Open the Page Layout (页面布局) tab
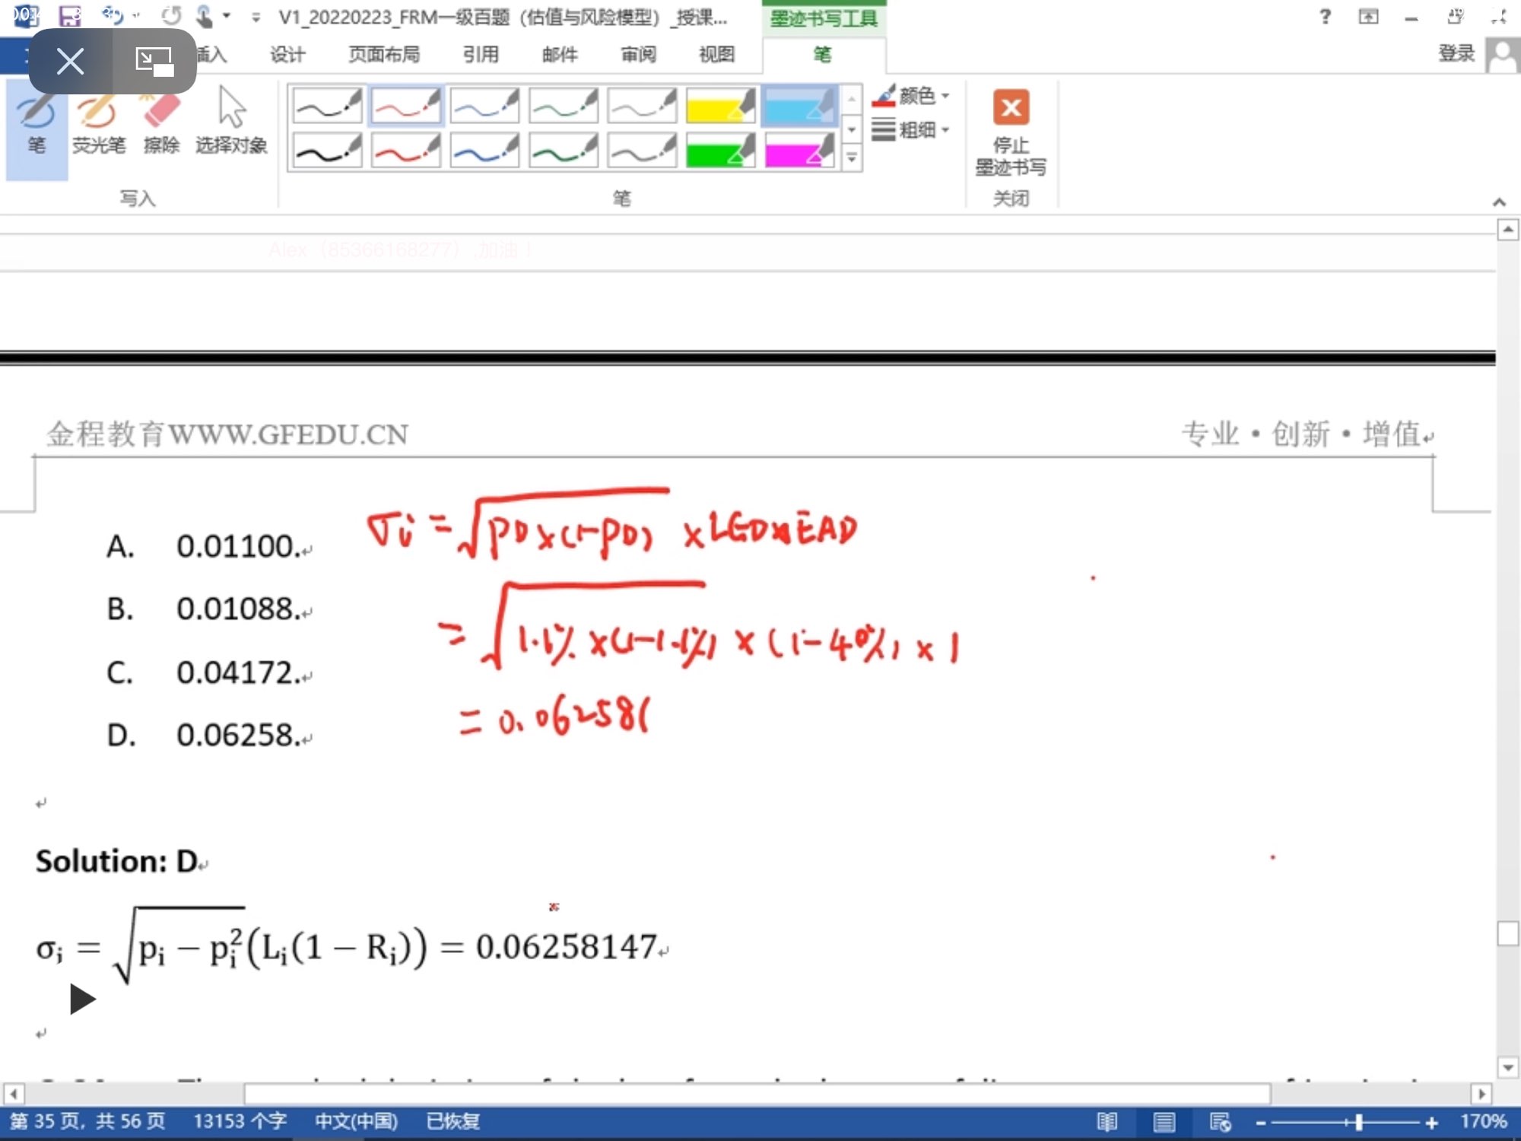The width and height of the screenshot is (1521, 1141). (x=384, y=54)
